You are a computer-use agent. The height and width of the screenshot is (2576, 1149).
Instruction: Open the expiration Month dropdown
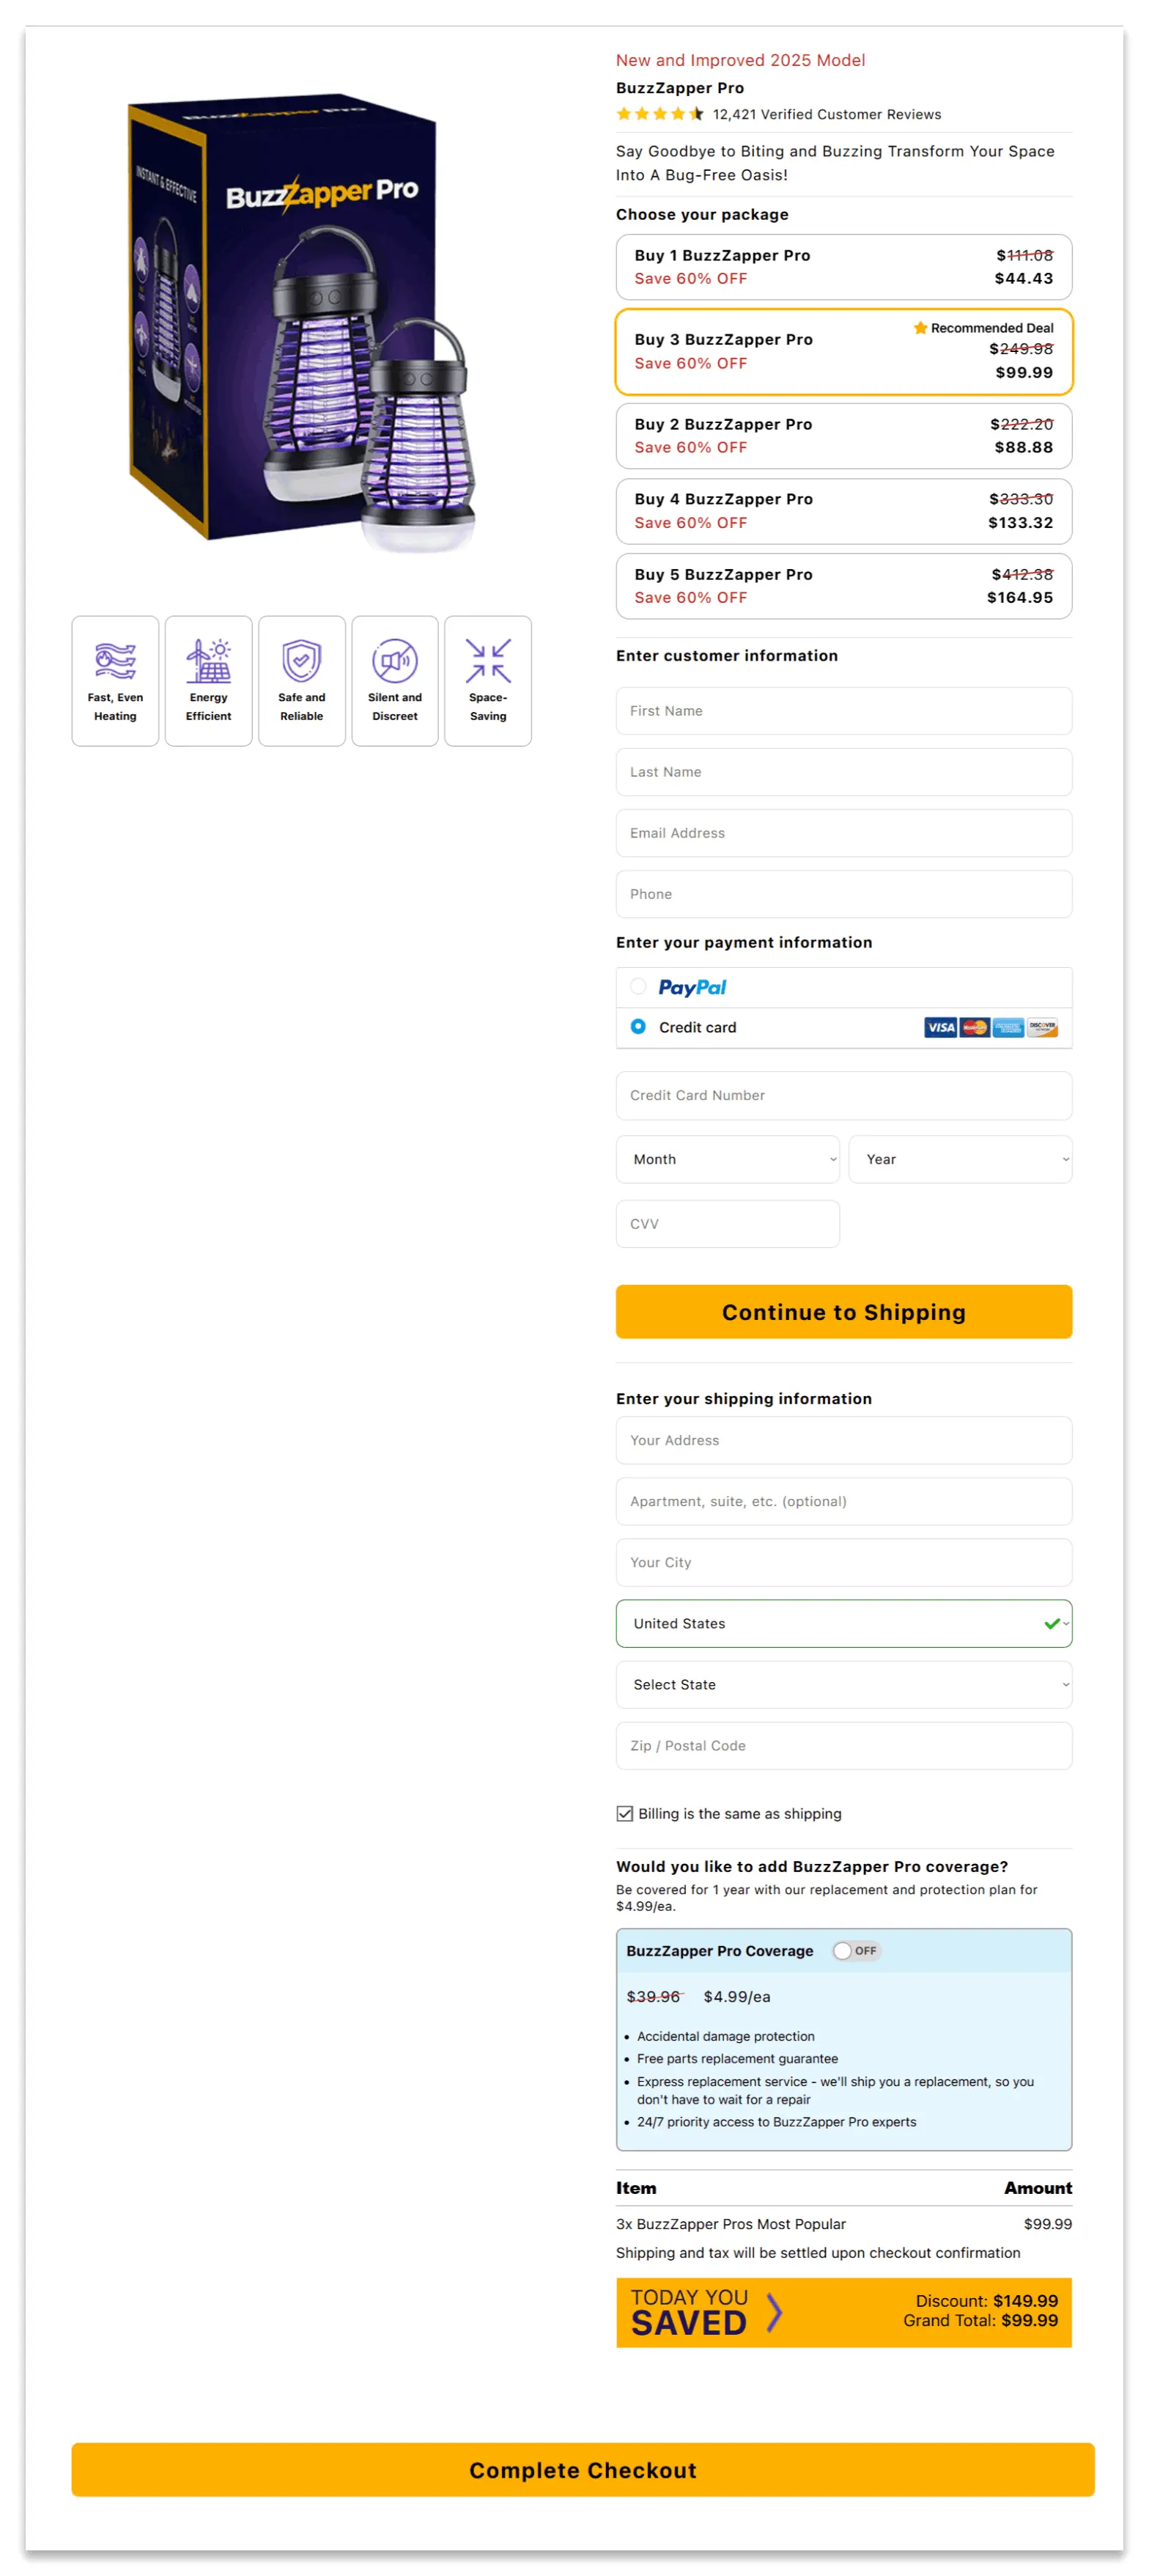coord(728,1159)
